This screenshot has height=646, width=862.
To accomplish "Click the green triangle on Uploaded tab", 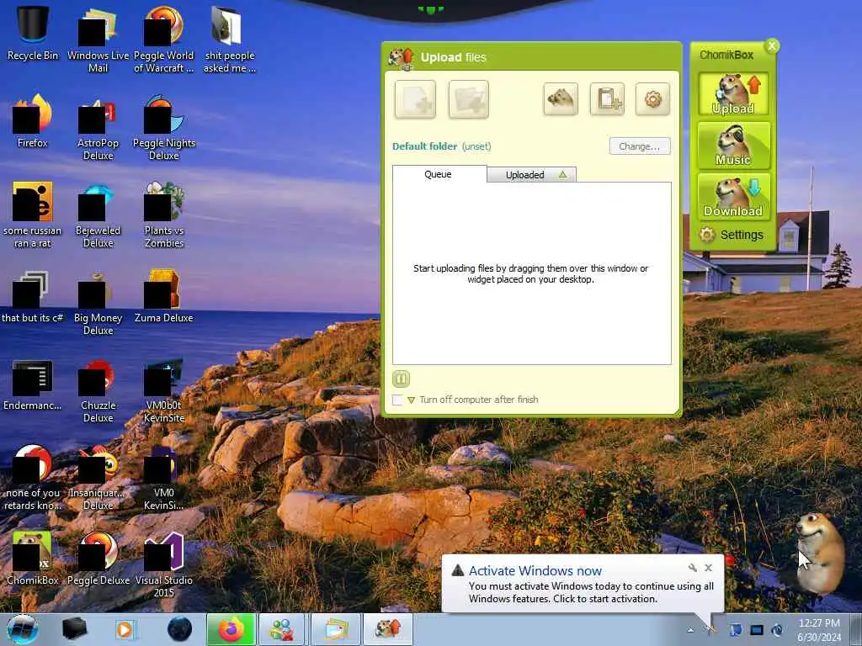I will [x=562, y=175].
